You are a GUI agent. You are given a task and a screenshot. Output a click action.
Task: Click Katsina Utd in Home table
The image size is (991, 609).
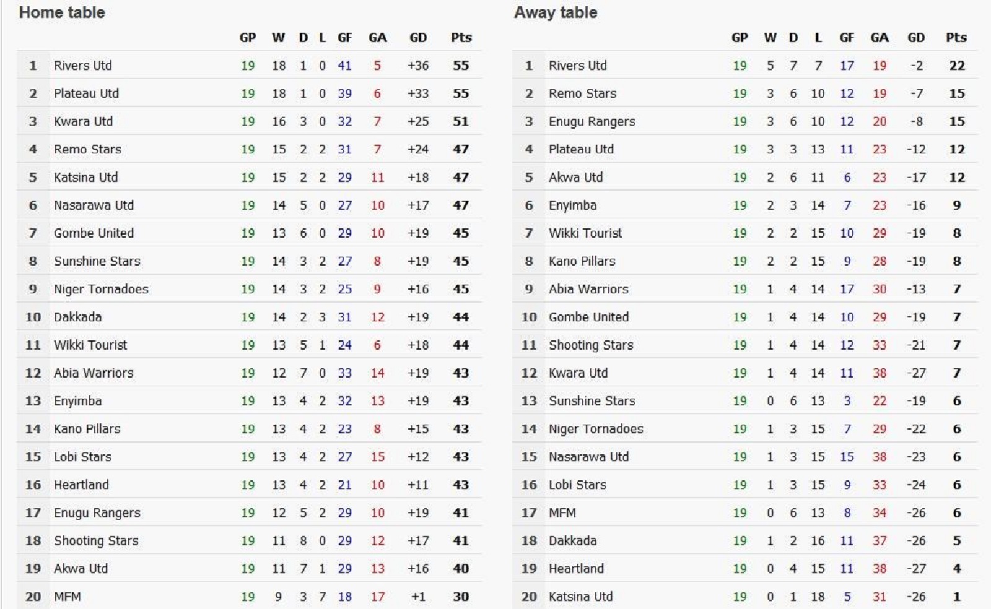point(85,178)
